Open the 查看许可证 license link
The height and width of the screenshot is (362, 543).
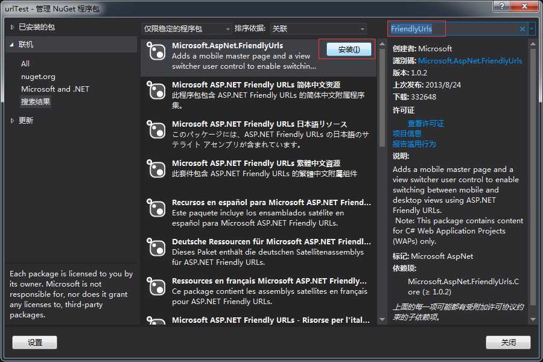pos(425,123)
